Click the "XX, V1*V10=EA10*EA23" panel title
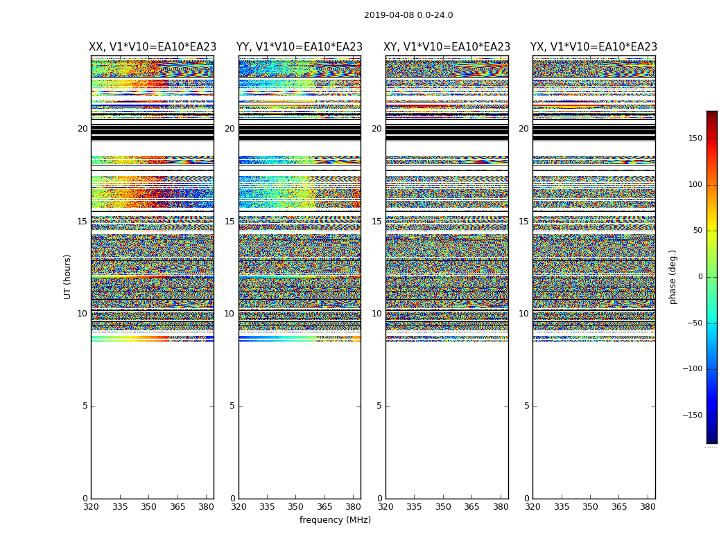The height and width of the screenshot is (554, 728). [x=153, y=47]
